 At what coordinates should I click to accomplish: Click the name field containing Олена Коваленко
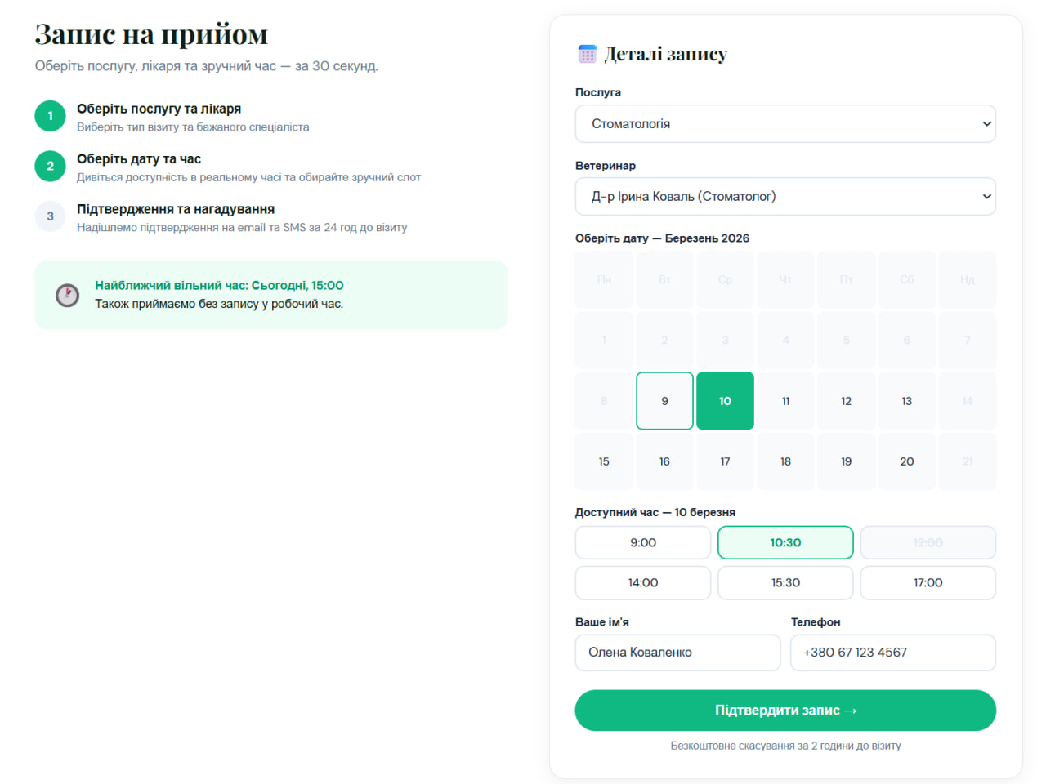(677, 653)
